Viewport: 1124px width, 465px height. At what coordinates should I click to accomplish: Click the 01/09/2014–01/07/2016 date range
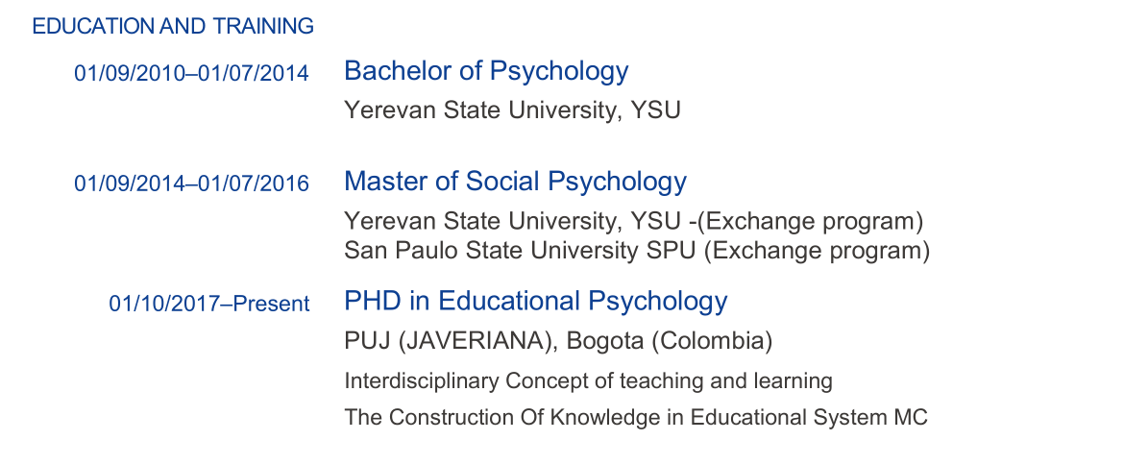[x=191, y=184]
